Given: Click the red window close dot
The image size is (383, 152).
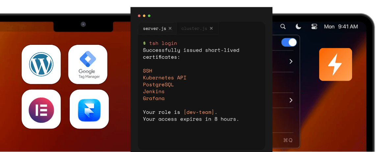Looking at the screenshot, I should click(139, 15).
